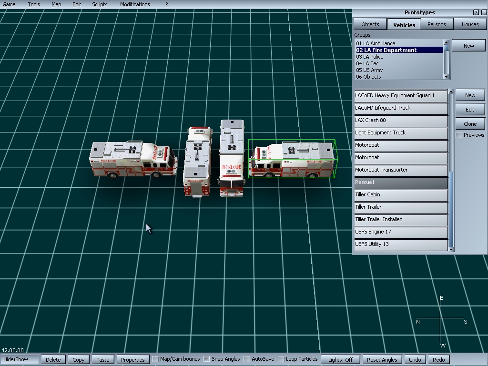Switch to the Houses tab
488x366 pixels.
coord(470,24)
